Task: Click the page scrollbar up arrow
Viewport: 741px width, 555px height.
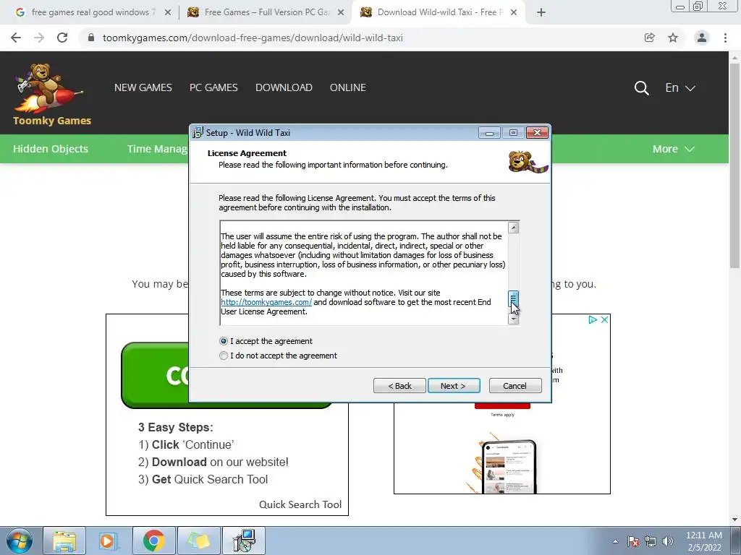Action: (x=734, y=57)
